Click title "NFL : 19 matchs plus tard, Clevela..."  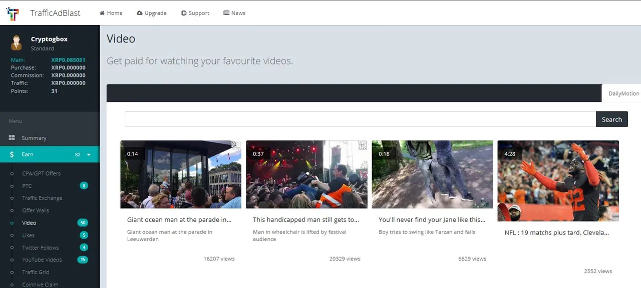[557, 232]
